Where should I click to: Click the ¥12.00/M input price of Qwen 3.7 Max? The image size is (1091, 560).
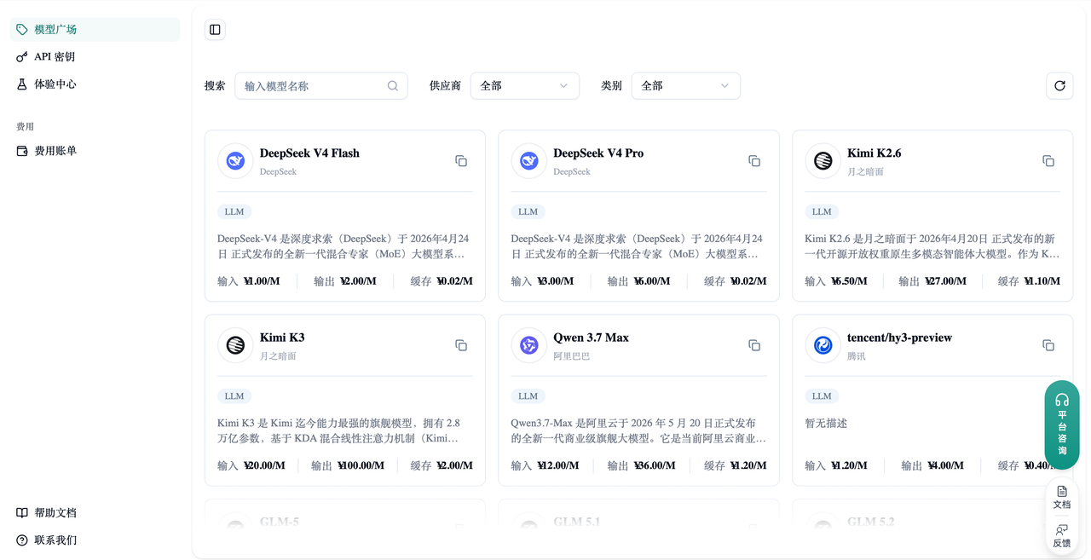557,466
